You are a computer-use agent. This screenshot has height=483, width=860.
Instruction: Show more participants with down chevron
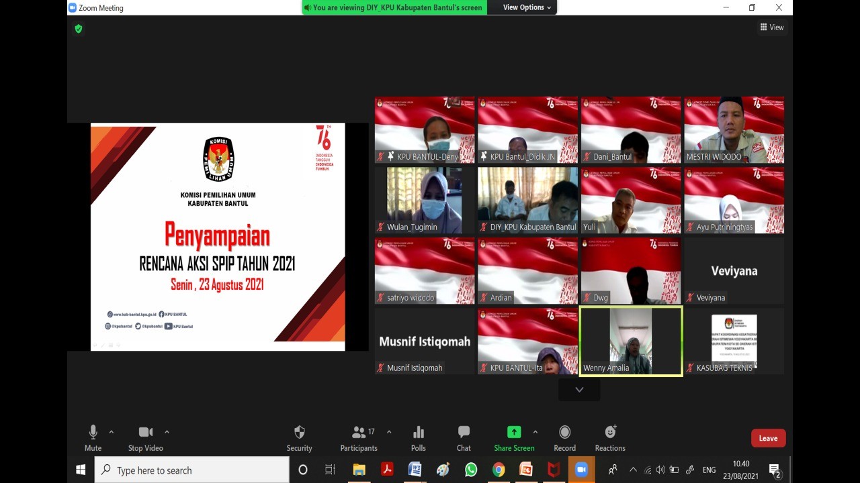coord(579,390)
